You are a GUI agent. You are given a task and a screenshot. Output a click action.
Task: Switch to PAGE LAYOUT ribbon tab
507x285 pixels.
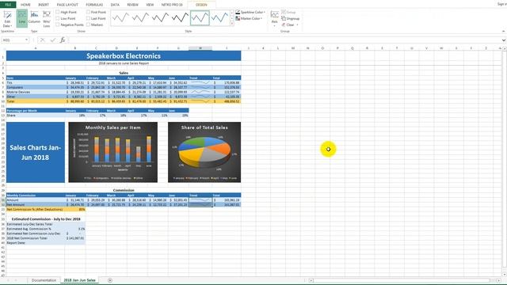click(67, 5)
